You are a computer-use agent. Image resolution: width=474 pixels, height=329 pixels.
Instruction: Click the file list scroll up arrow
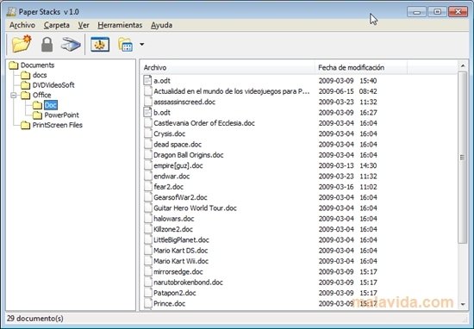click(x=463, y=65)
